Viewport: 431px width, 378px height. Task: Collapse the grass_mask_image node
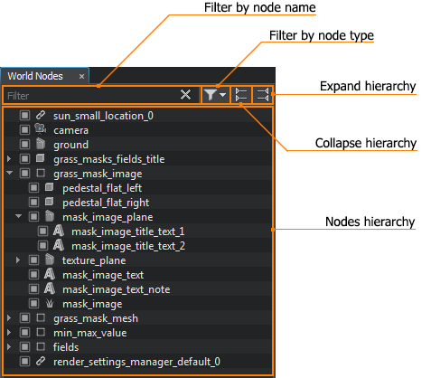(10, 173)
